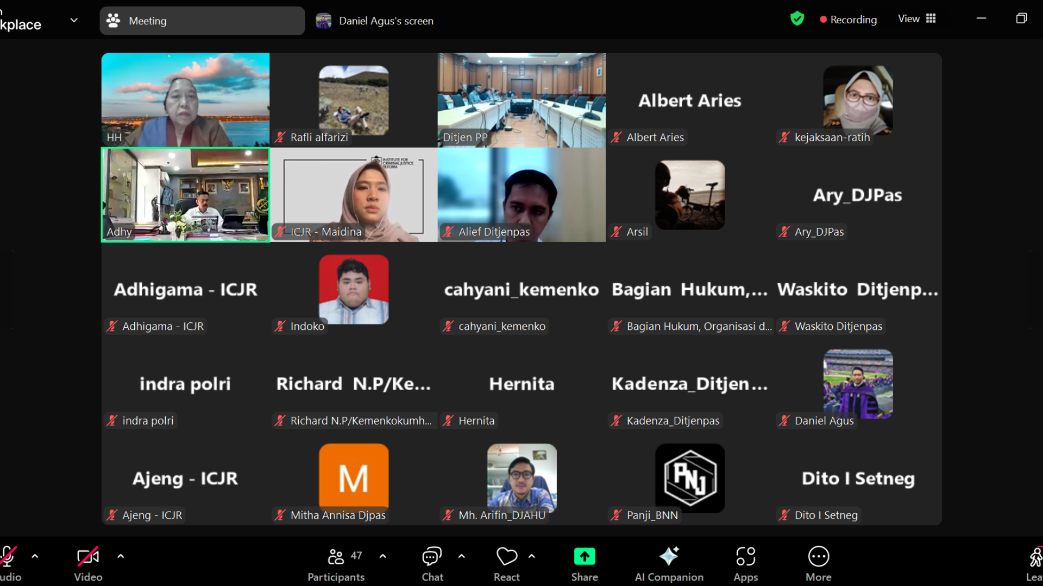Select the Bagian Hukum, Organisasi tile
This screenshot has width=1043, height=586.
pyautogui.click(x=690, y=289)
